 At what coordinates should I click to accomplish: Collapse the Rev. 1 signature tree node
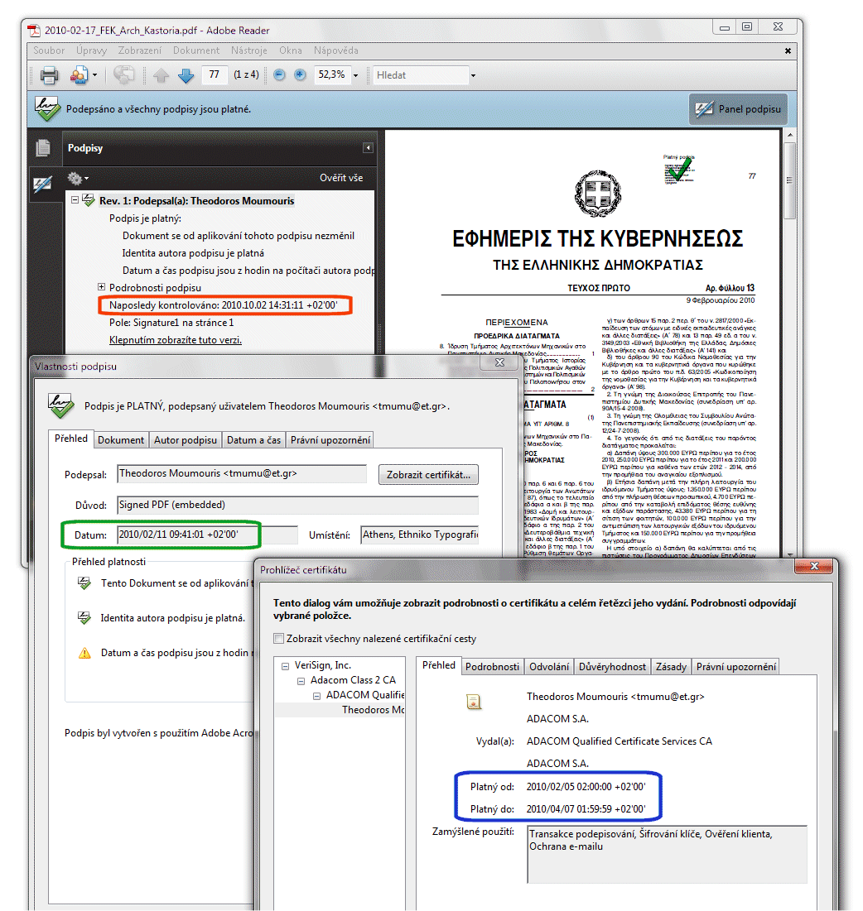[x=75, y=200]
